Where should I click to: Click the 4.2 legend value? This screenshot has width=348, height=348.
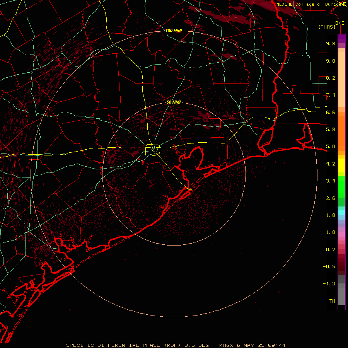tap(331, 164)
